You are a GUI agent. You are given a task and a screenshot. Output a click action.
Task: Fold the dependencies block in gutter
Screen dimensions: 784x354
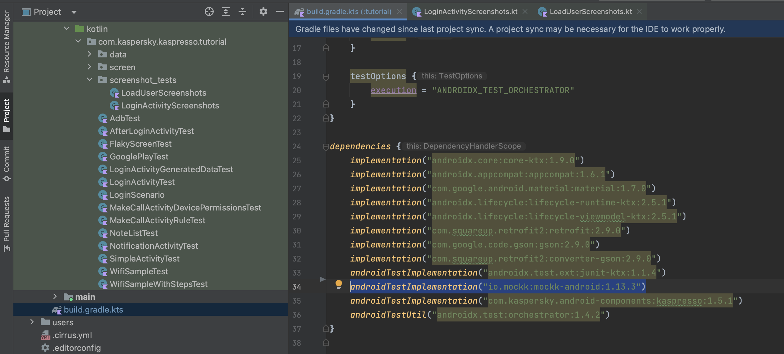point(326,147)
